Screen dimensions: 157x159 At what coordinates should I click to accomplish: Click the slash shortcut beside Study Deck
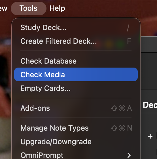(x=128, y=28)
